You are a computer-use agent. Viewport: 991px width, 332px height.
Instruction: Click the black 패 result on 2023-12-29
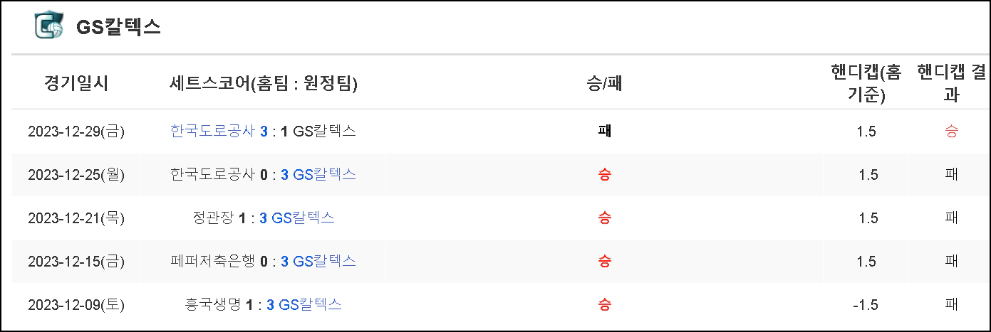[604, 131]
